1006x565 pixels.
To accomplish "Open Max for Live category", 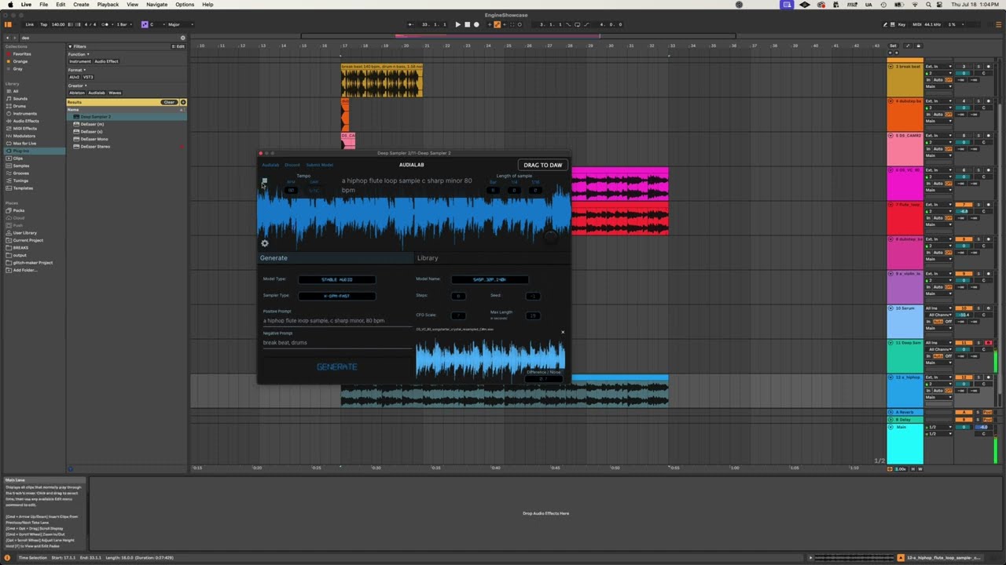I will click(24, 144).
